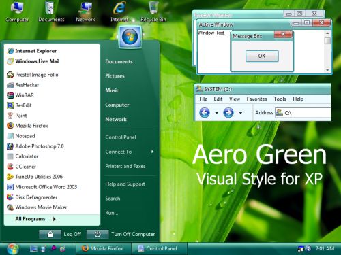Click the Presto! Image Folio icon
Viewport: 341px width, 255px height.
pyautogui.click(x=10, y=75)
